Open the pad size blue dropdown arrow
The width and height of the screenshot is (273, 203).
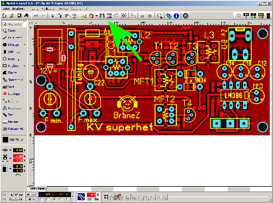point(10,158)
